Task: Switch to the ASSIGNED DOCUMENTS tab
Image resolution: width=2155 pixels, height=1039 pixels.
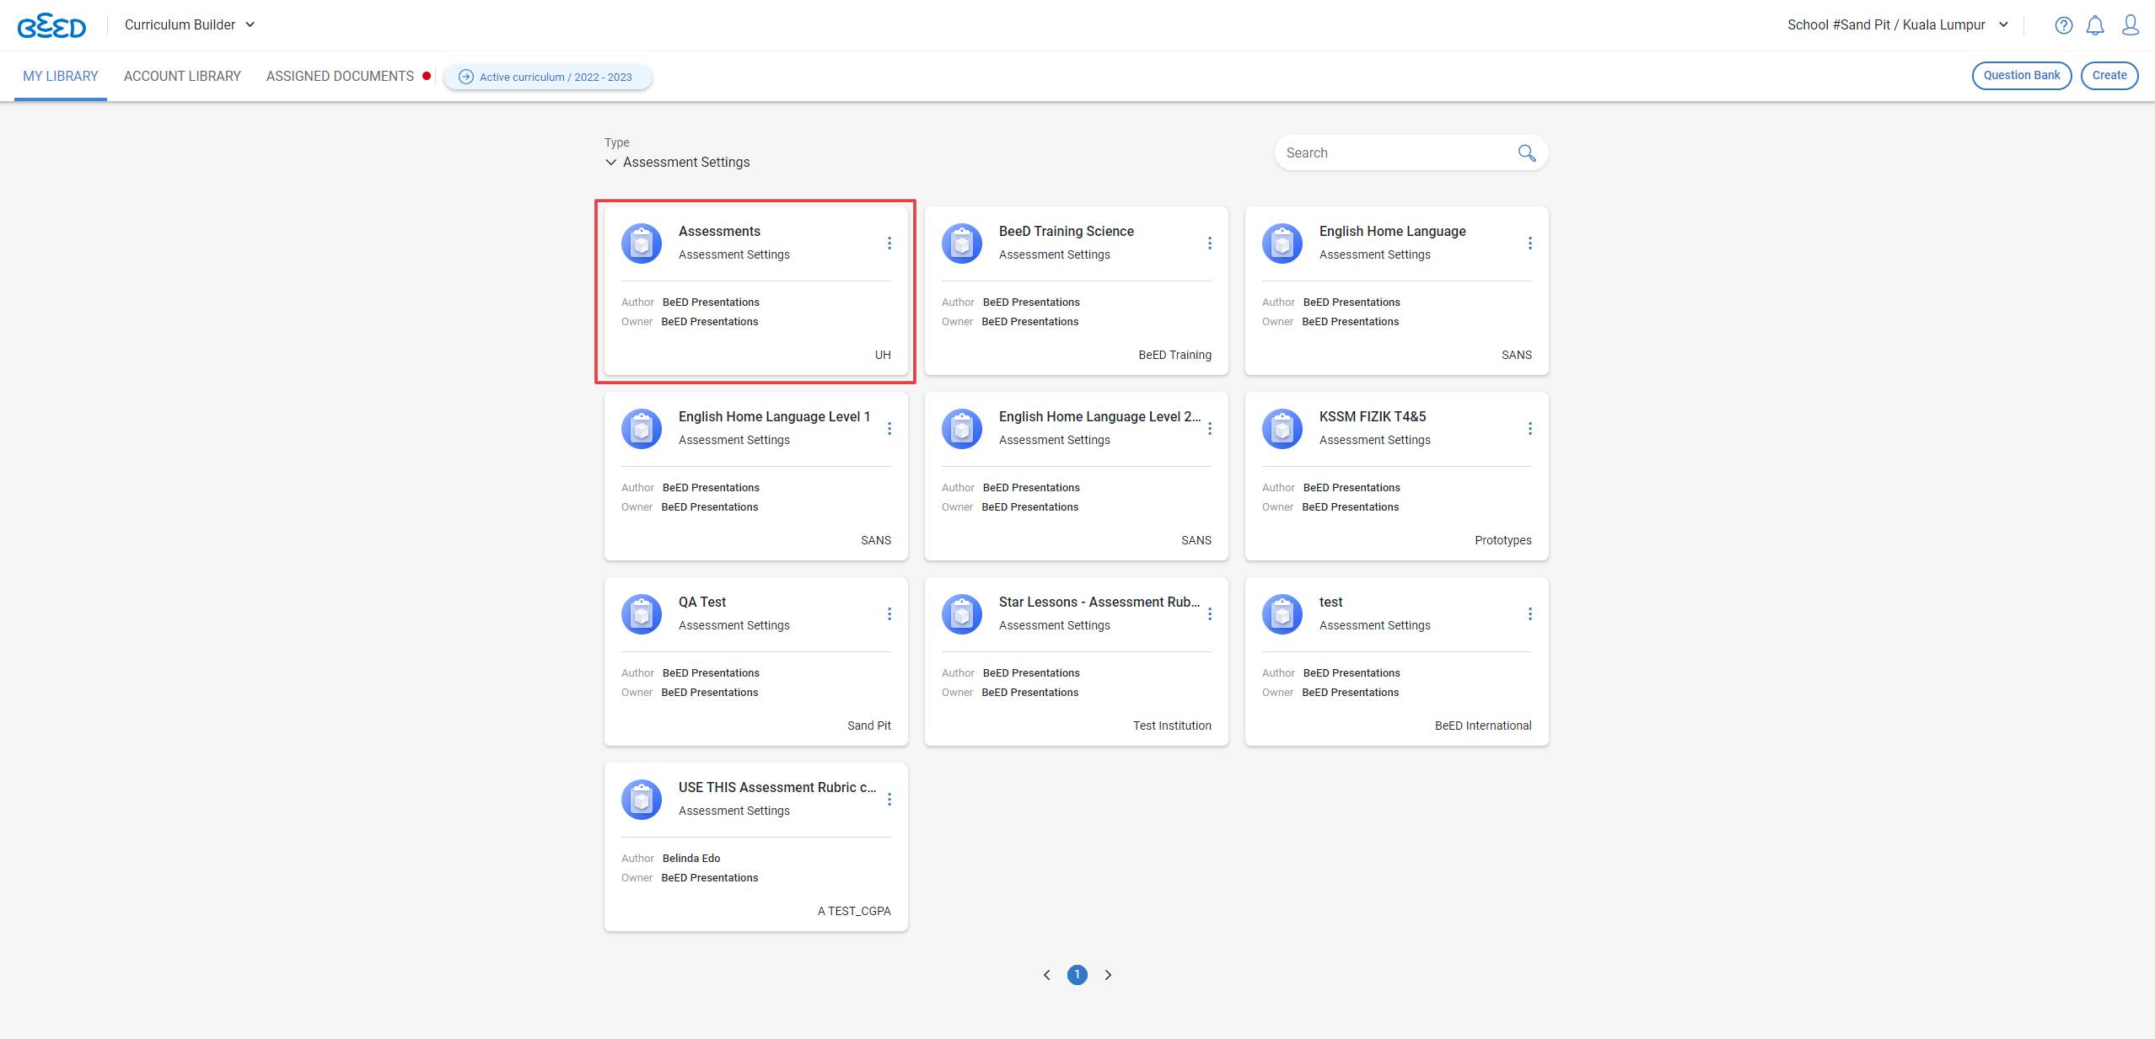Action: (x=340, y=76)
